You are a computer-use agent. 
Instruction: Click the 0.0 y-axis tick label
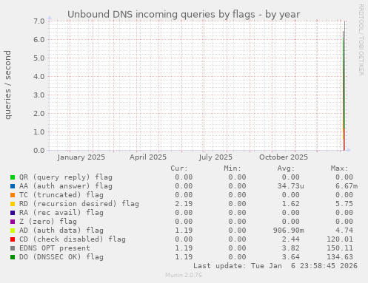click(x=39, y=150)
